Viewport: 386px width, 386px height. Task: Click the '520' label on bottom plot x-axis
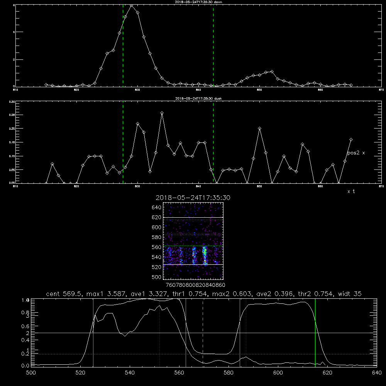[x=80, y=373]
